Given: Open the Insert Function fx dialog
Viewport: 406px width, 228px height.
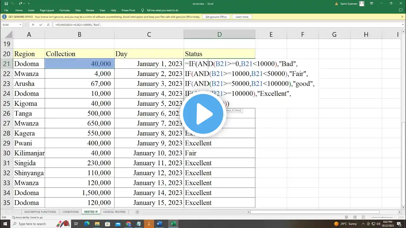Looking at the screenshot, I should click(x=48, y=25).
